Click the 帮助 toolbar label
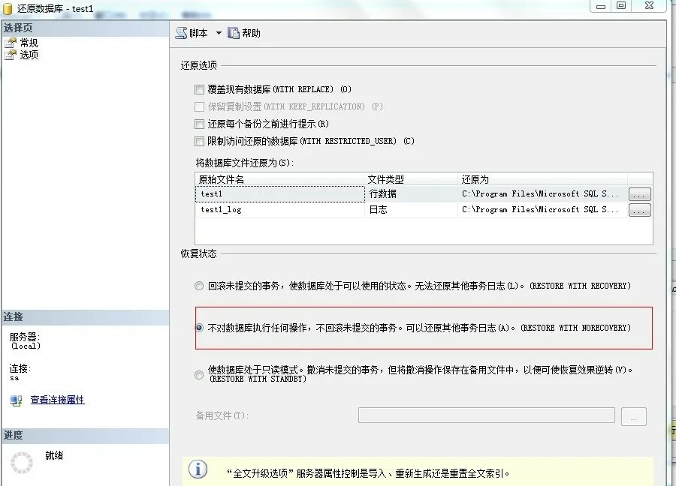Viewport: 676px width, 486px height. tap(251, 33)
